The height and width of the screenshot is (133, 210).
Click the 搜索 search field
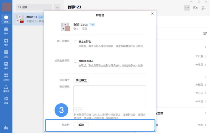coord(34,7)
